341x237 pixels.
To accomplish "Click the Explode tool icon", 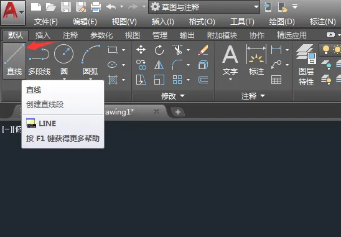I will click(203, 65).
